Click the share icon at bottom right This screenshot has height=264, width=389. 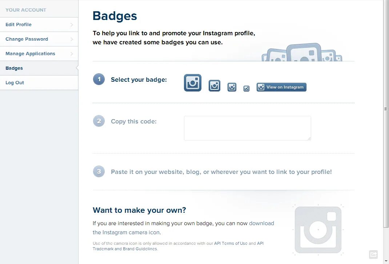pyautogui.click(x=373, y=254)
